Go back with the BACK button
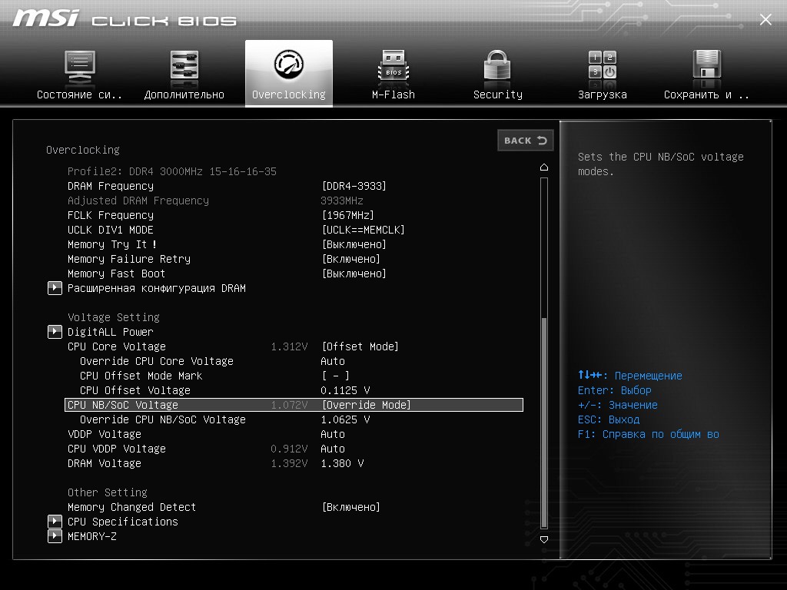787x590 pixels. [x=526, y=141]
